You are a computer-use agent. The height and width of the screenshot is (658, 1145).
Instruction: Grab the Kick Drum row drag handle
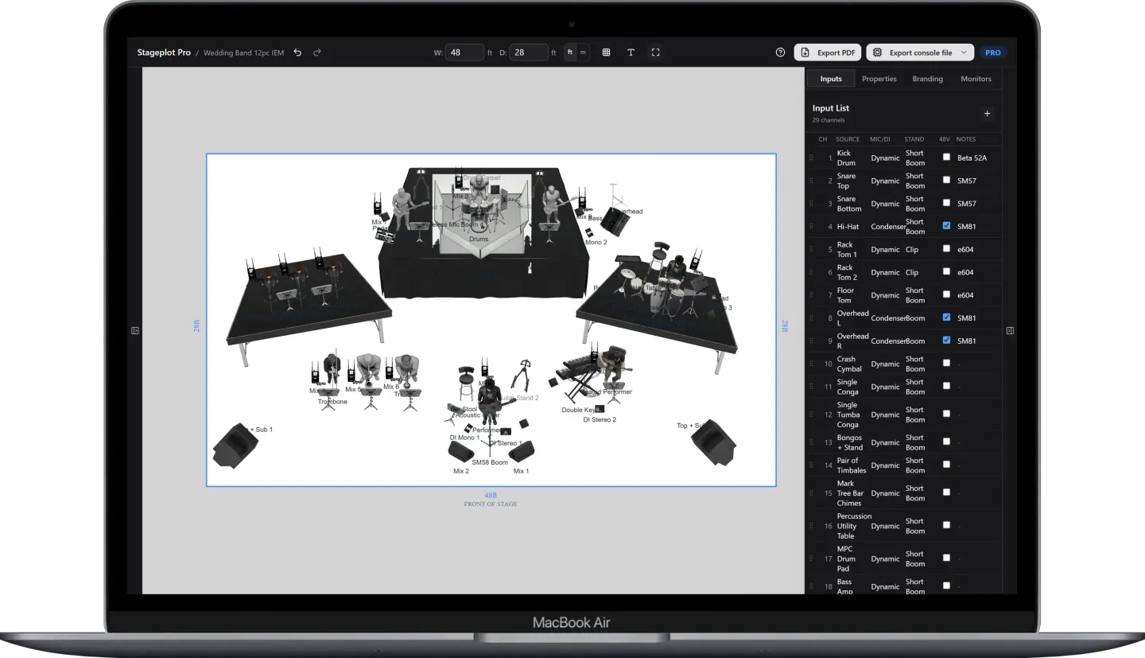(x=812, y=158)
